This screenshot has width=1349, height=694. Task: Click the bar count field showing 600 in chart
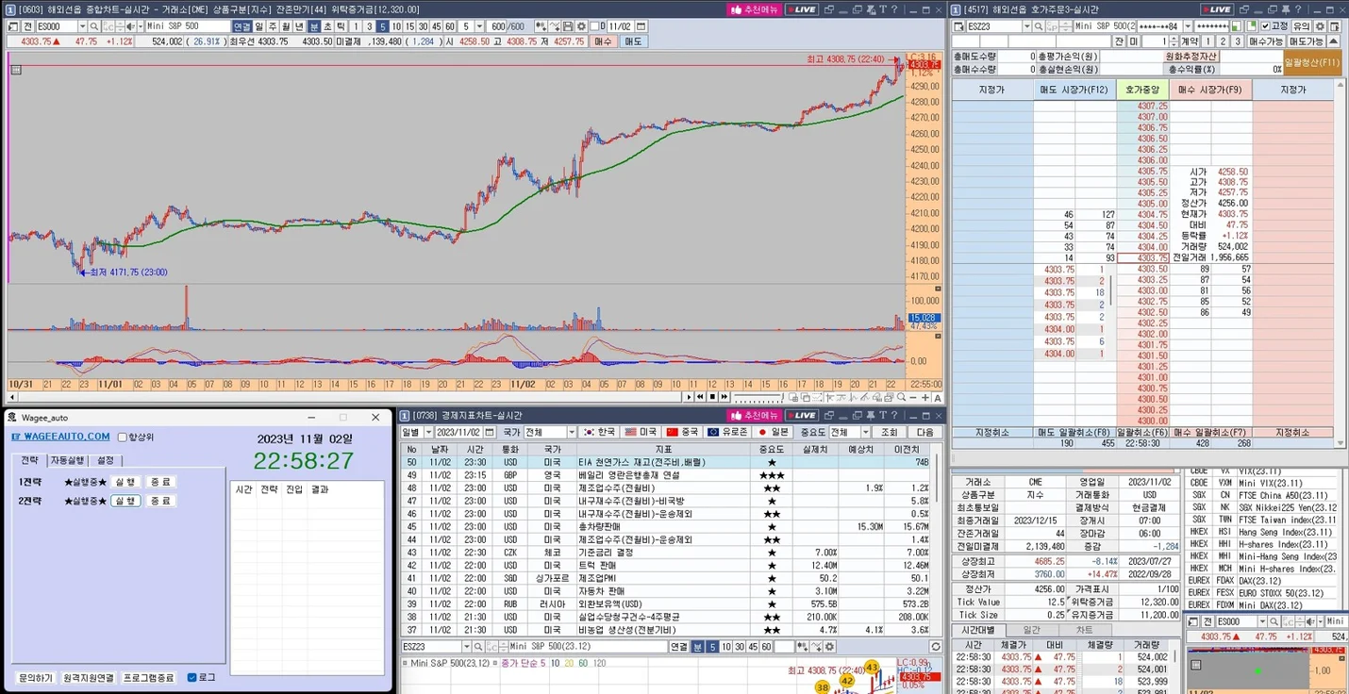497,25
